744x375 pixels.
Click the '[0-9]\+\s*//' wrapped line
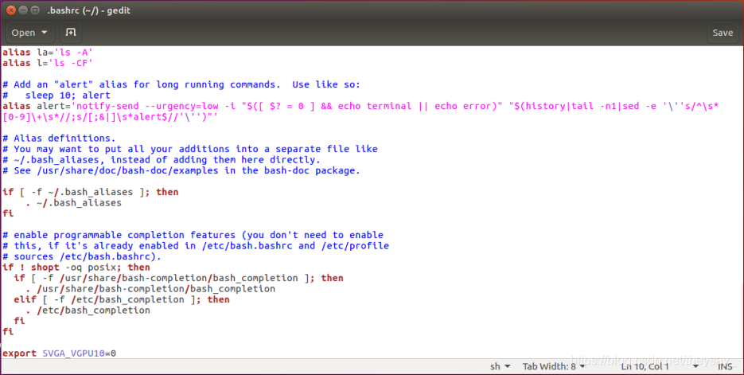(110, 117)
